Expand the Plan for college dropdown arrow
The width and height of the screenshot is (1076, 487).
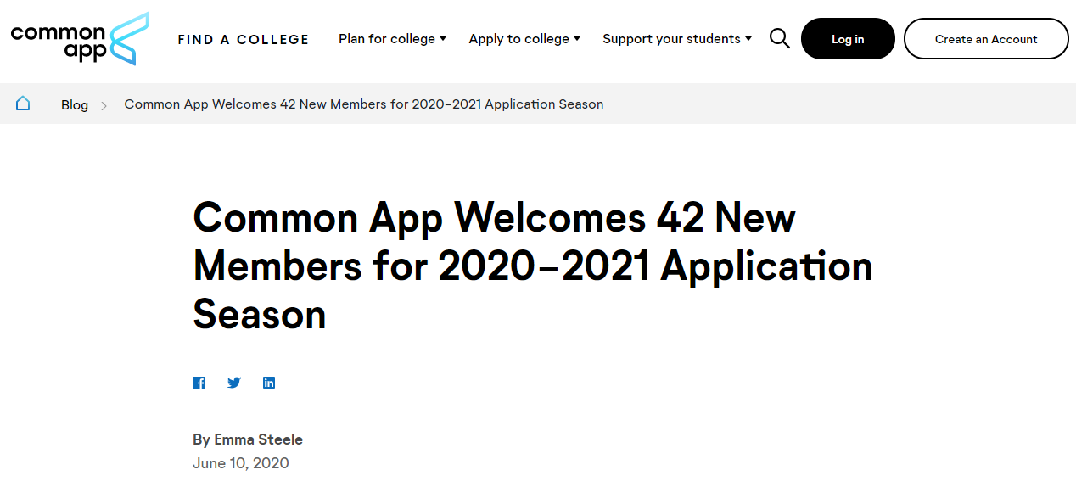click(x=443, y=39)
